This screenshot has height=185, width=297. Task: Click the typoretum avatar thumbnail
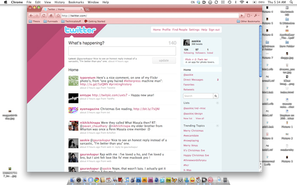(73, 81)
